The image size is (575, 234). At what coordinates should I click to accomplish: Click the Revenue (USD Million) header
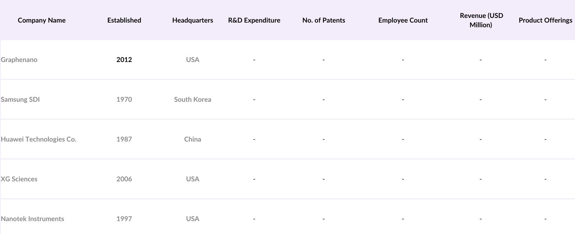(481, 20)
